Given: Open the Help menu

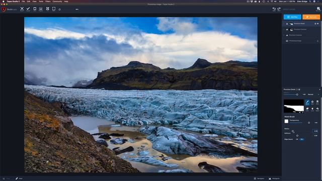Looking at the screenshot, I should [x=66, y=2].
